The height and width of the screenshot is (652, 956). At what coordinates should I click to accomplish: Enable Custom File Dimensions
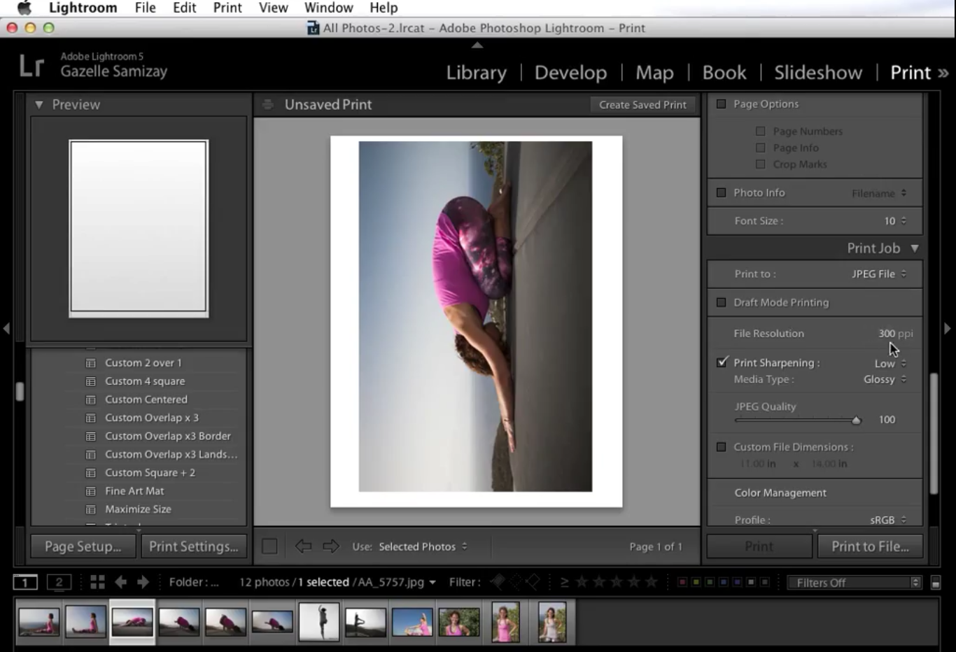pyautogui.click(x=722, y=447)
